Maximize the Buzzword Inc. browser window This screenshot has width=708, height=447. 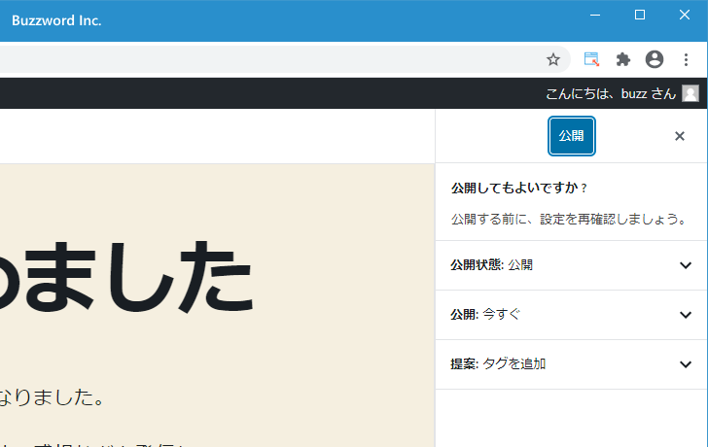point(640,15)
